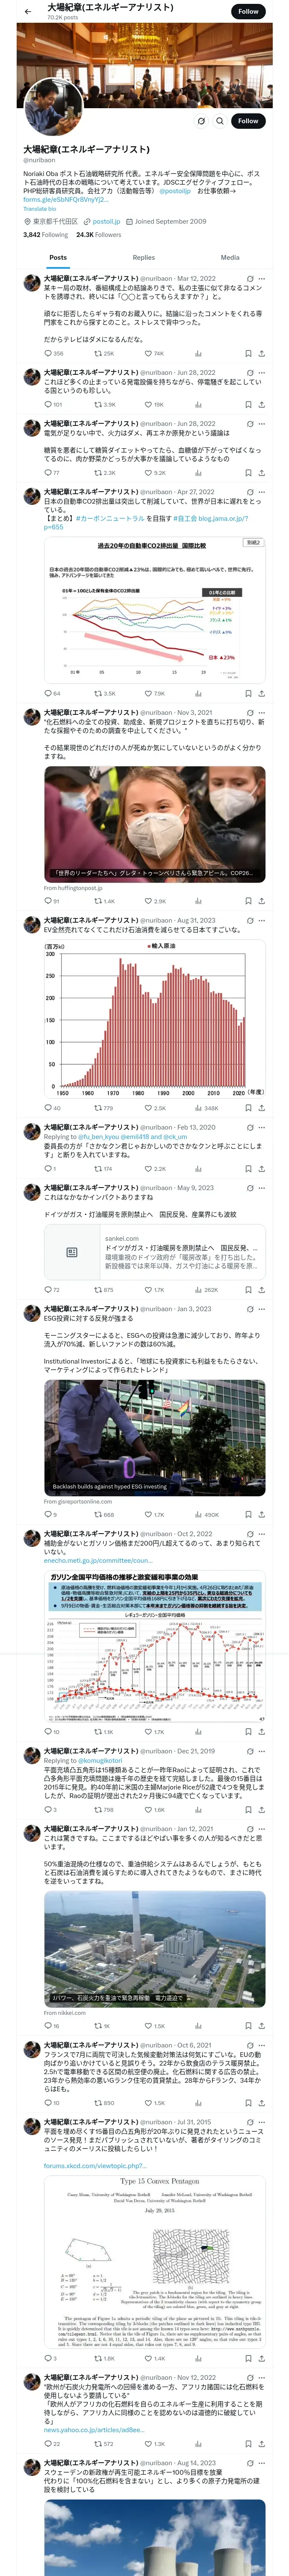The width and height of the screenshot is (289, 2576).
Task: Click the Follow button in the top header bar
Action: [x=248, y=11]
